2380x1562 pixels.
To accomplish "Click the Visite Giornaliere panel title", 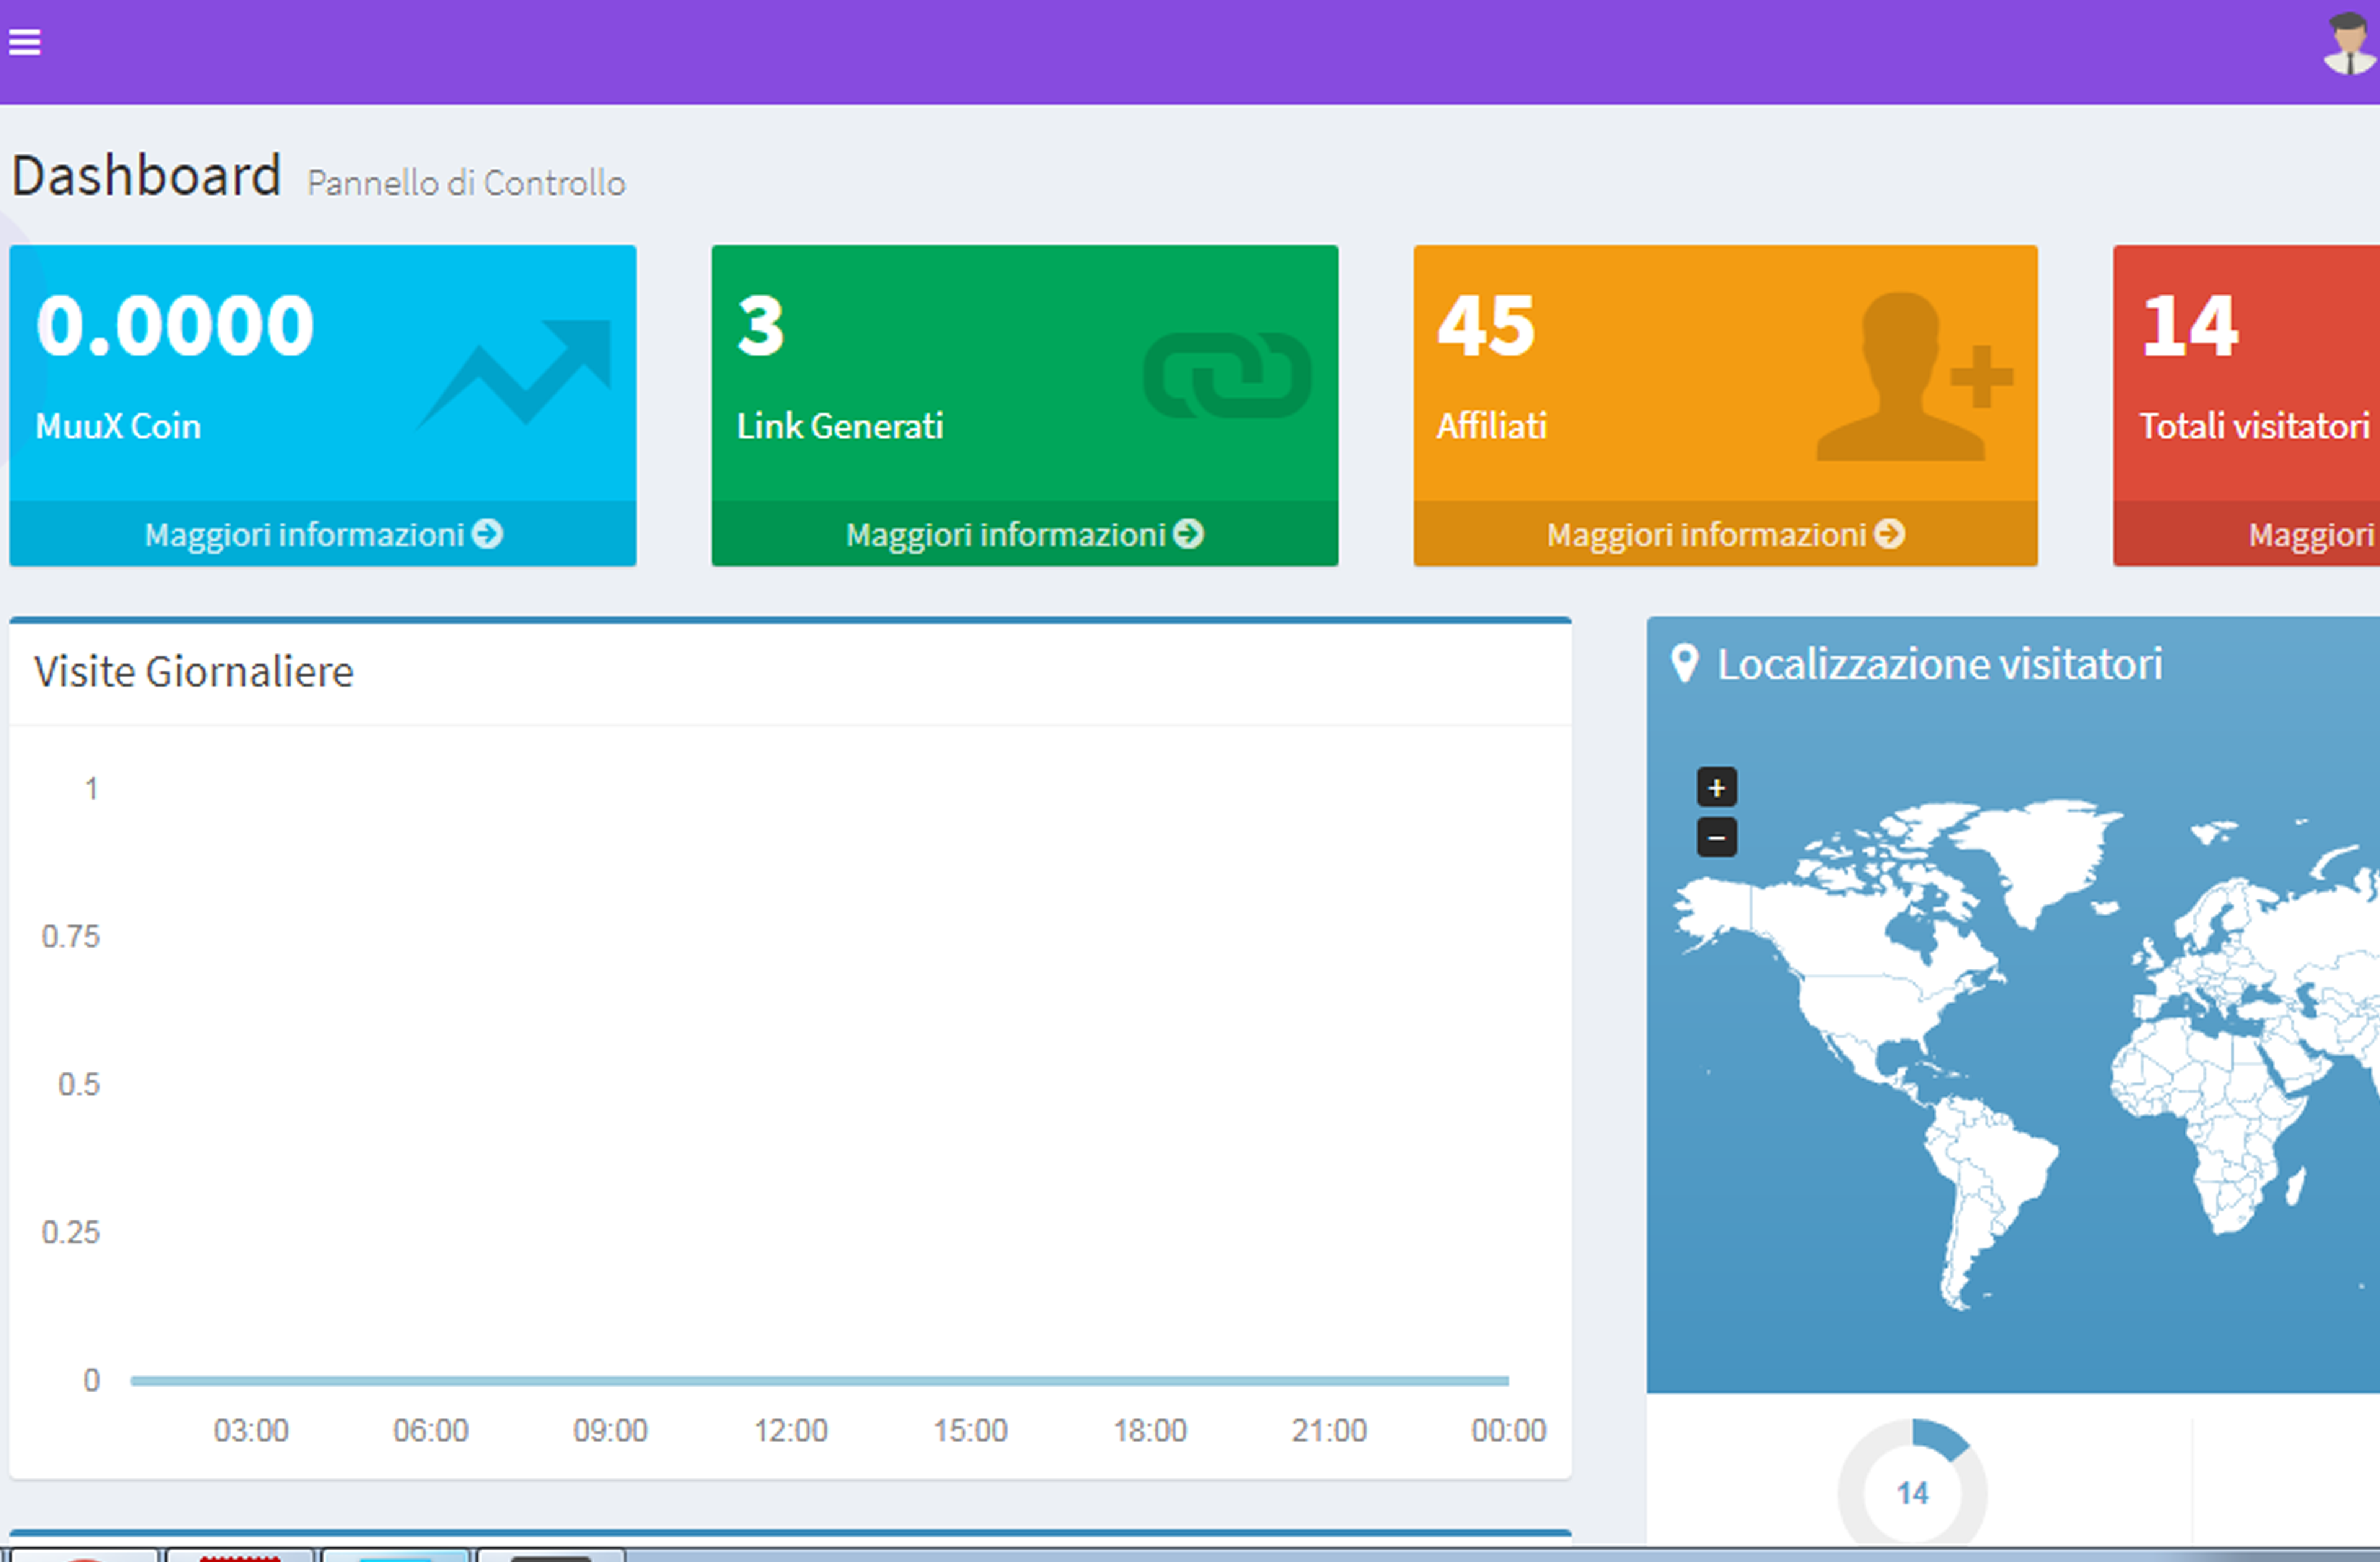I will pyautogui.click(x=194, y=672).
